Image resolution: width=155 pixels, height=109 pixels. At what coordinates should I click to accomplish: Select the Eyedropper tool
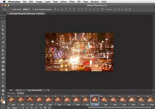tap(3, 38)
